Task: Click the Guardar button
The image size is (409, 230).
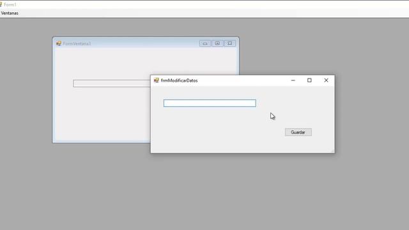Action: (x=298, y=132)
